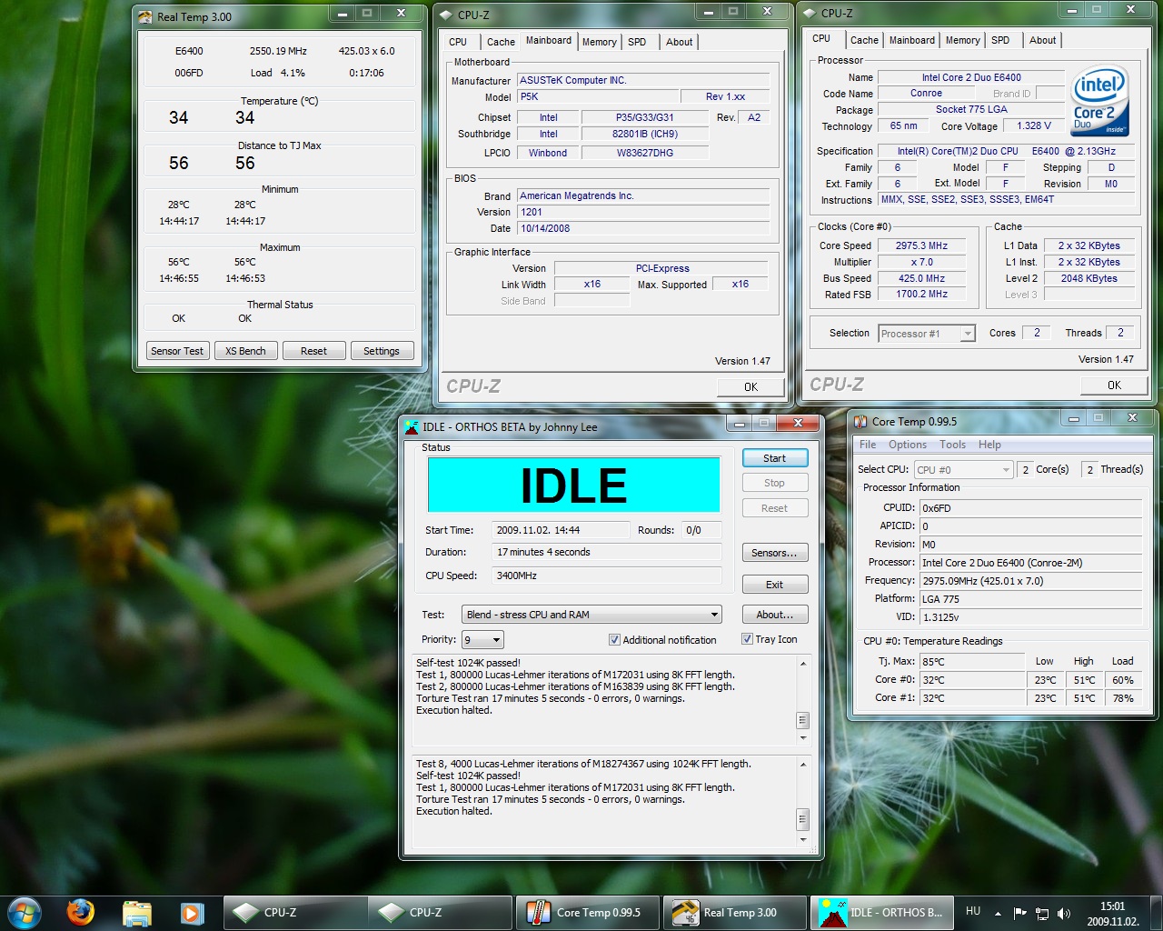
Task: Open the Processor #1 Selection dropdown
Action: coord(927,334)
